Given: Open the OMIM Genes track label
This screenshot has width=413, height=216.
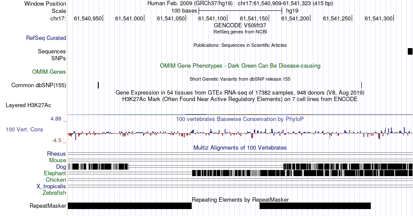Looking at the screenshot, I should pos(49,72).
